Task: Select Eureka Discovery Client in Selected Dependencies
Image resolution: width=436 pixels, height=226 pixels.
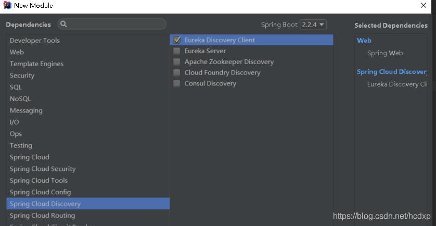Action: [397, 84]
